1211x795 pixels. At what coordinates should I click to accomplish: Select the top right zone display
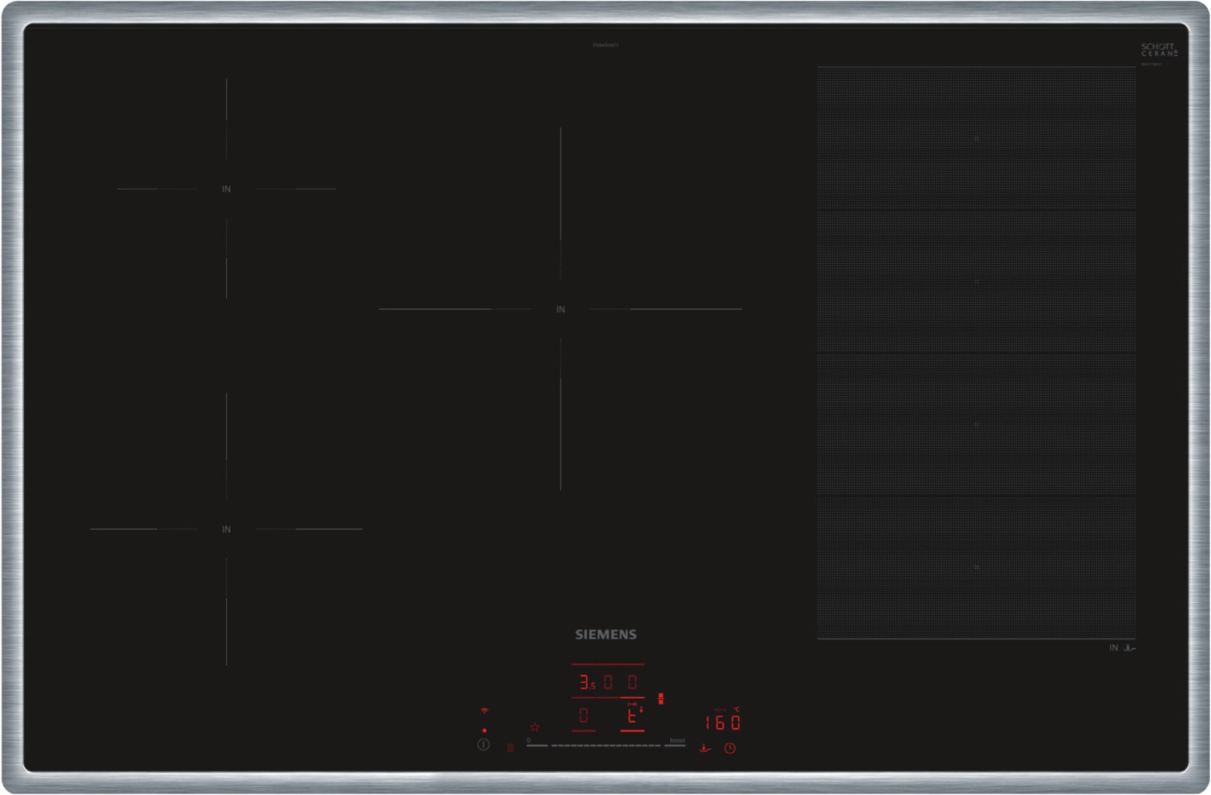tap(632, 682)
